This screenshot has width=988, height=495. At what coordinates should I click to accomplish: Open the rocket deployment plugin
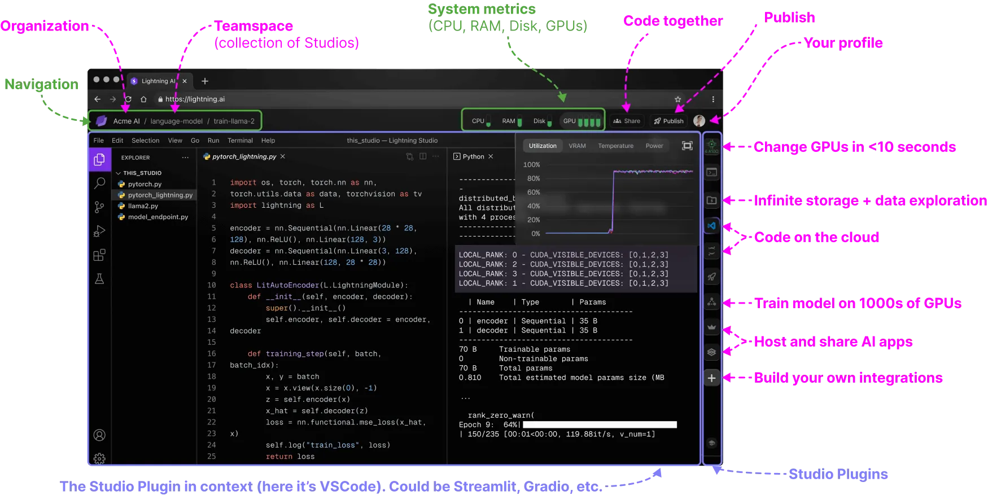[711, 277]
